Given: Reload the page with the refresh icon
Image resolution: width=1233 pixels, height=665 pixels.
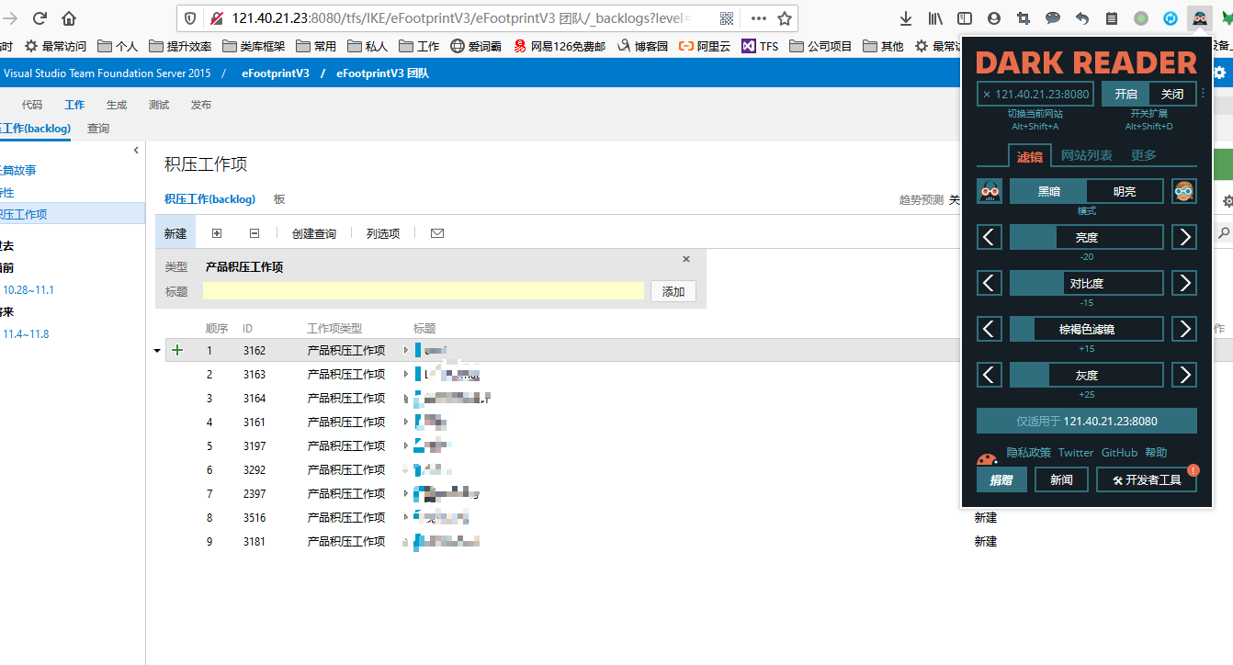Looking at the screenshot, I should (40, 18).
